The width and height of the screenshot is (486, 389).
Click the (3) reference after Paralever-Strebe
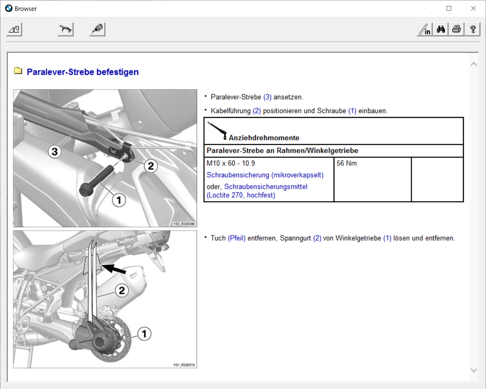(x=267, y=97)
